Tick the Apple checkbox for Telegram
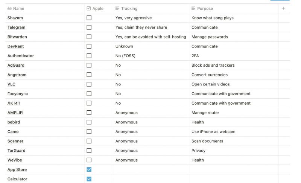This screenshot has width=301, height=183. [89, 27]
